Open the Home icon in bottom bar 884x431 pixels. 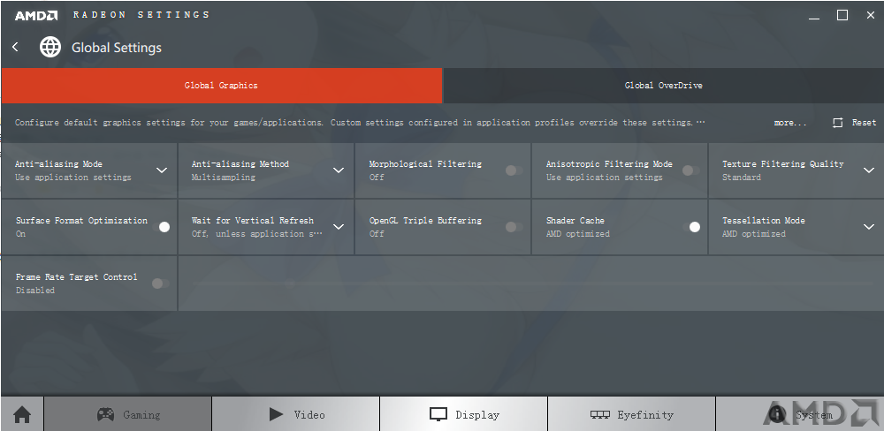[23, 415]
